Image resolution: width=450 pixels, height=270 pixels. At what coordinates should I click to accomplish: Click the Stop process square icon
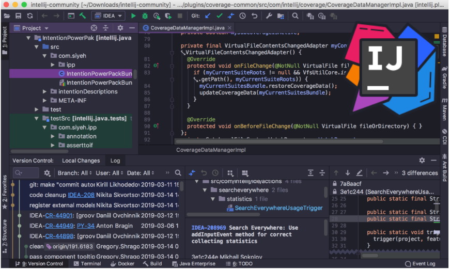click(x=180, y=16)
